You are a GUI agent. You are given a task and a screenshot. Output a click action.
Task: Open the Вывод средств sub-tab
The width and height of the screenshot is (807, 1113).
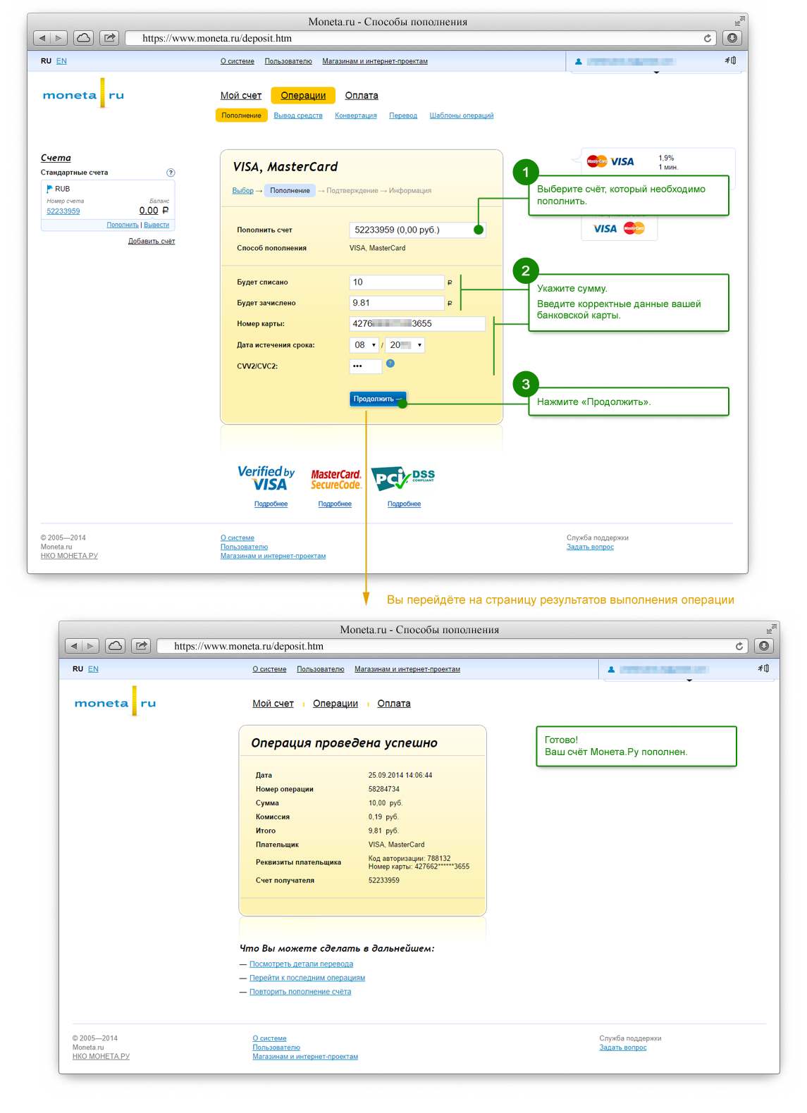click(x=298, y=116)
